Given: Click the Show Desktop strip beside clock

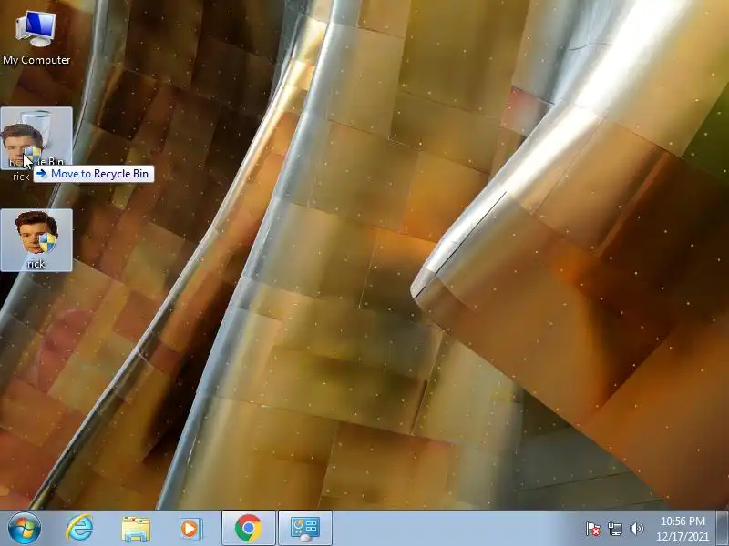Looking at the screenshot, I should click(x=723, y=528).
